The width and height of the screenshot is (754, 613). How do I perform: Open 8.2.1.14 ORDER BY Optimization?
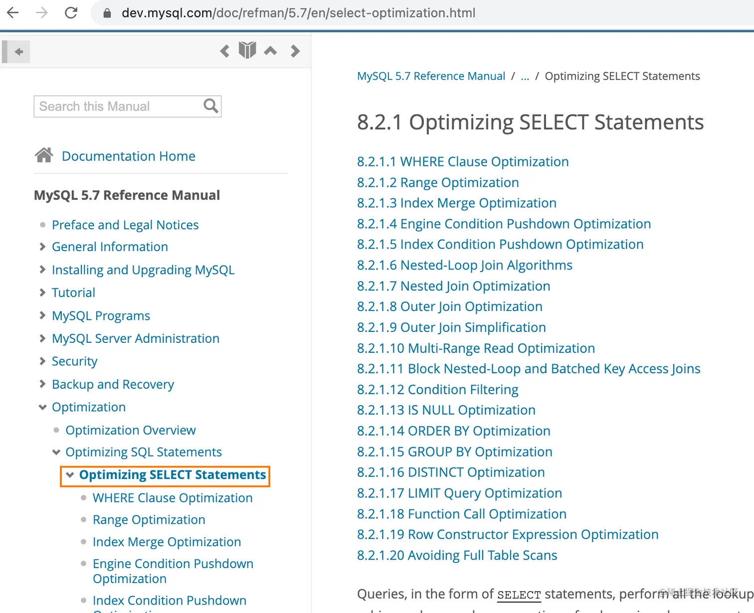454,432
